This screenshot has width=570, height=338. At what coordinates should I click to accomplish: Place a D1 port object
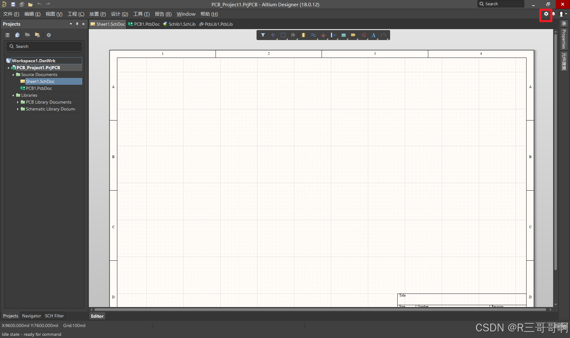click(x=354, y=35)
